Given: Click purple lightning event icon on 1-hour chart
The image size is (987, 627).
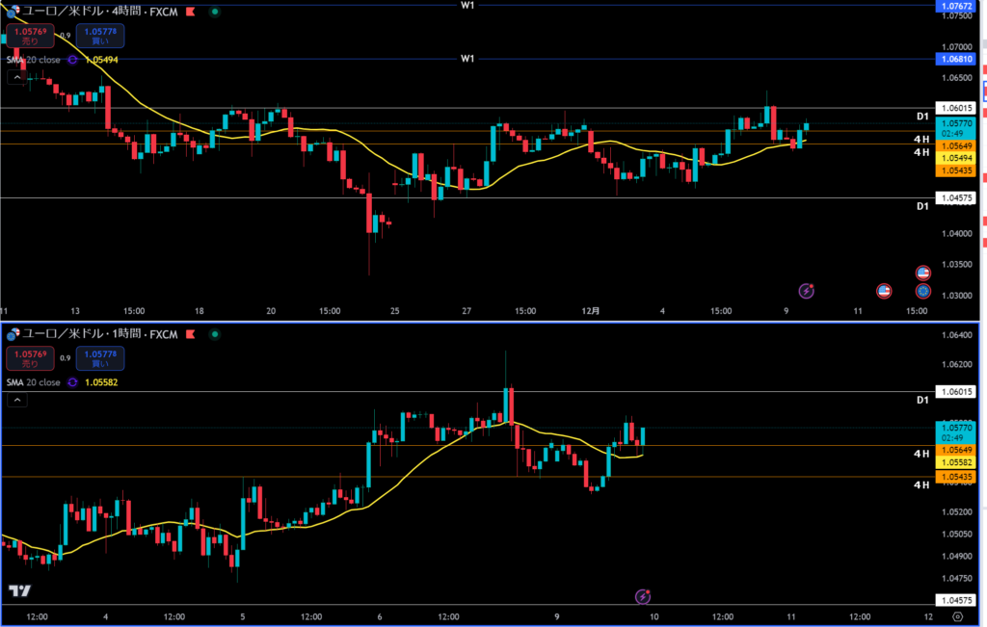Looking at the screenshot, I should coord(643,597).
